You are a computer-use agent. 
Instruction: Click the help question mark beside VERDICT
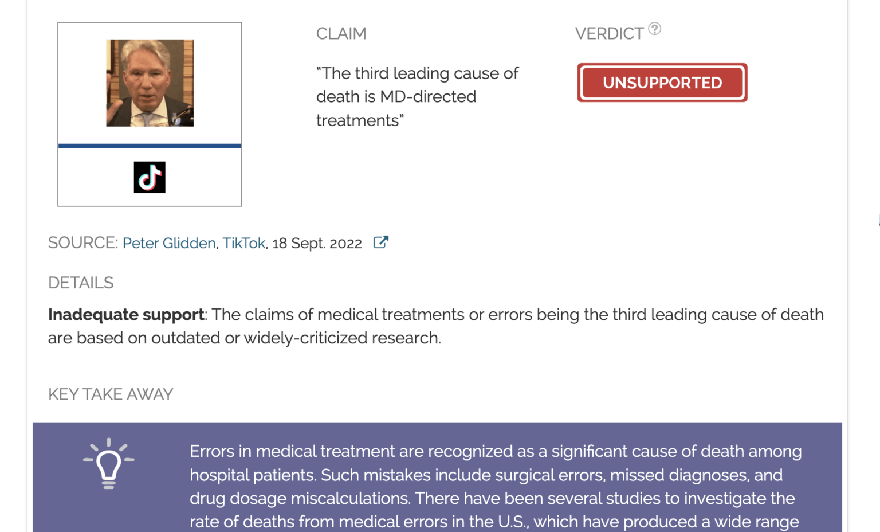coord(655,29)
